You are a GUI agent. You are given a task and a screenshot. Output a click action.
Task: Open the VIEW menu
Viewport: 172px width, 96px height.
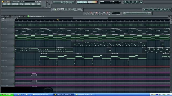point(21,4)
